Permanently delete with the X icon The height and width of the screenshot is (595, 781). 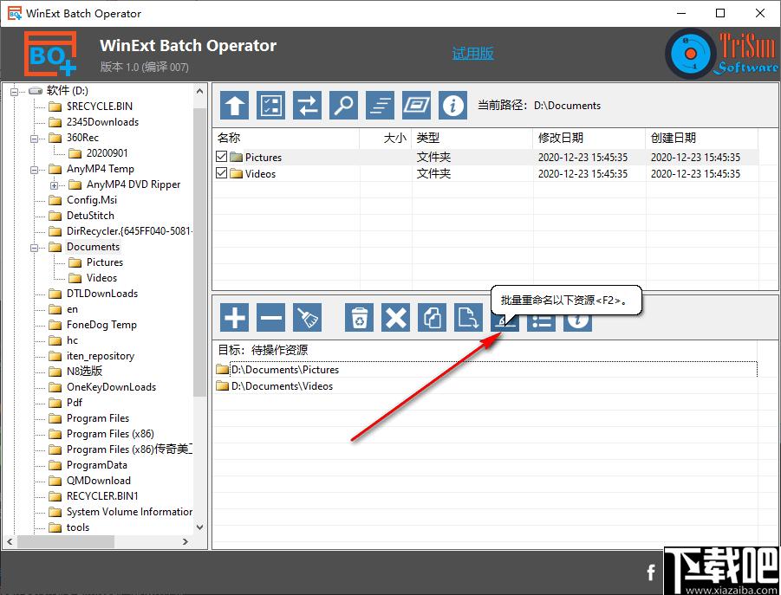[395, 317]
